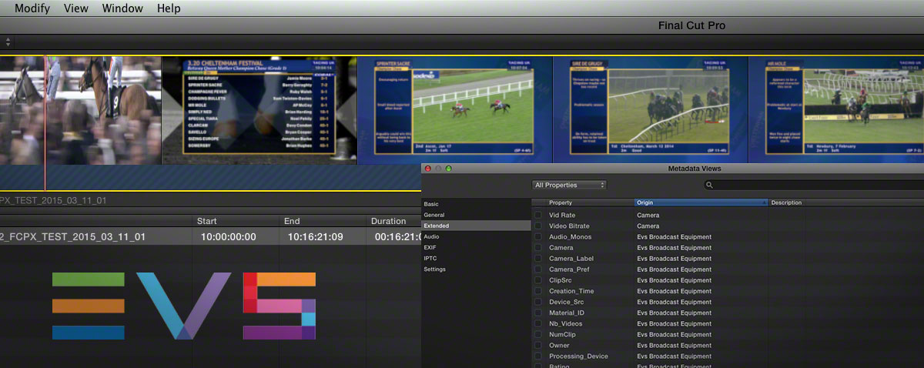Viewport: 924px width, 368px height.
Task: Click the 10:00:00:00 start timecode
Action: coord(229,237)
